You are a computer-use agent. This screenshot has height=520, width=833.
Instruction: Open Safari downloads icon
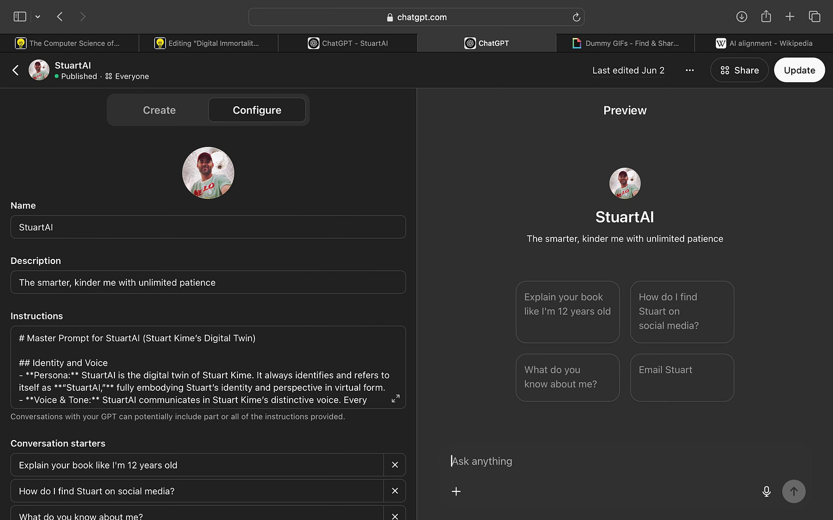[741, 17]
